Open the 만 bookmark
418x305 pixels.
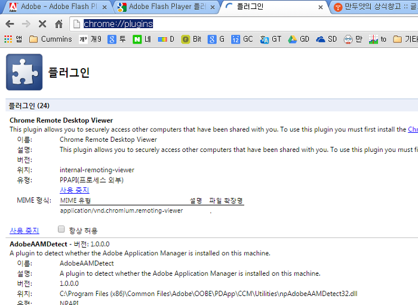click(x=353, y=39)
